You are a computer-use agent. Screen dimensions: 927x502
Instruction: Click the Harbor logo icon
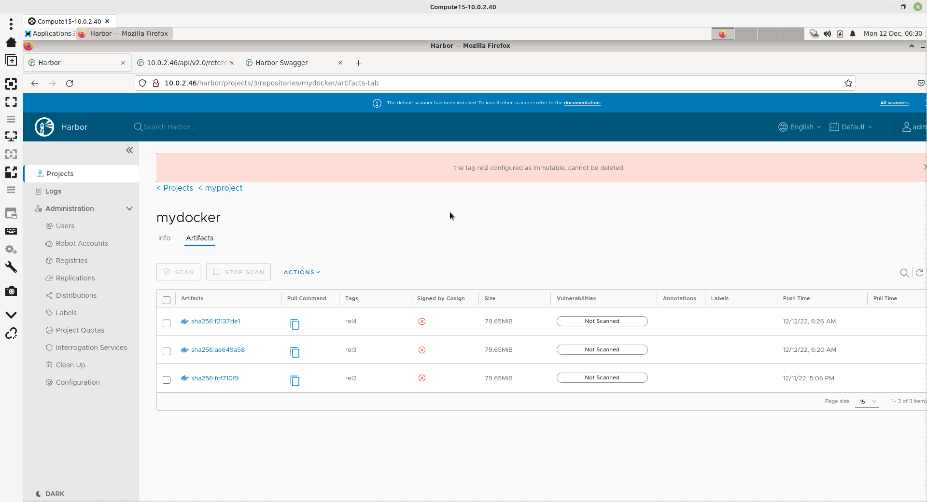[44, 127]
